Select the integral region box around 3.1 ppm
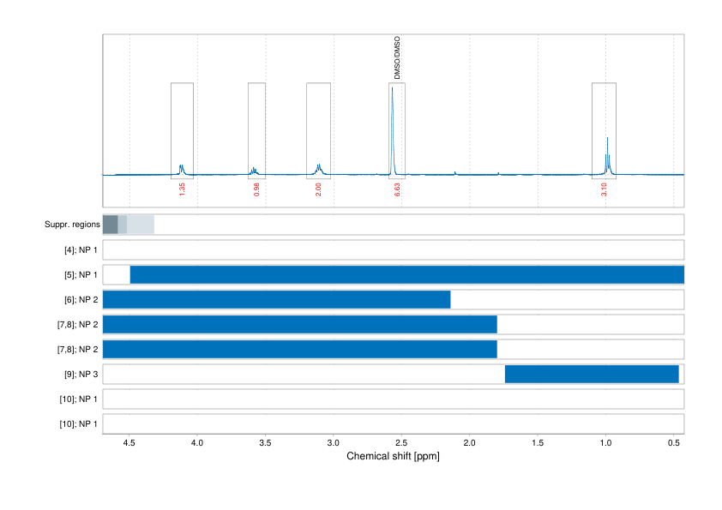 (x=317, y=129)
